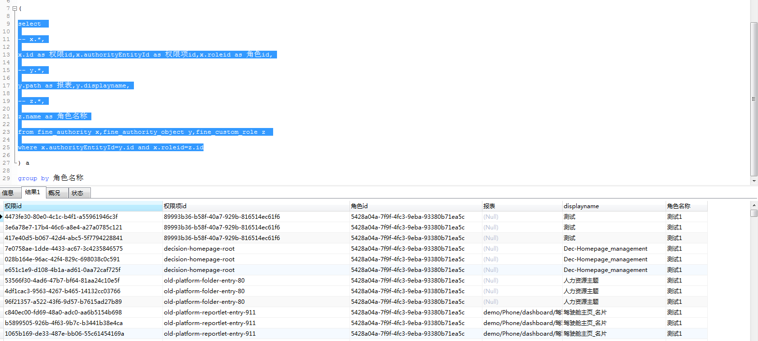Click 人力资源主题 in row 4df1cac3
Image resolution: width=758 pixels, height=341 pixels.
pos(614,291)
